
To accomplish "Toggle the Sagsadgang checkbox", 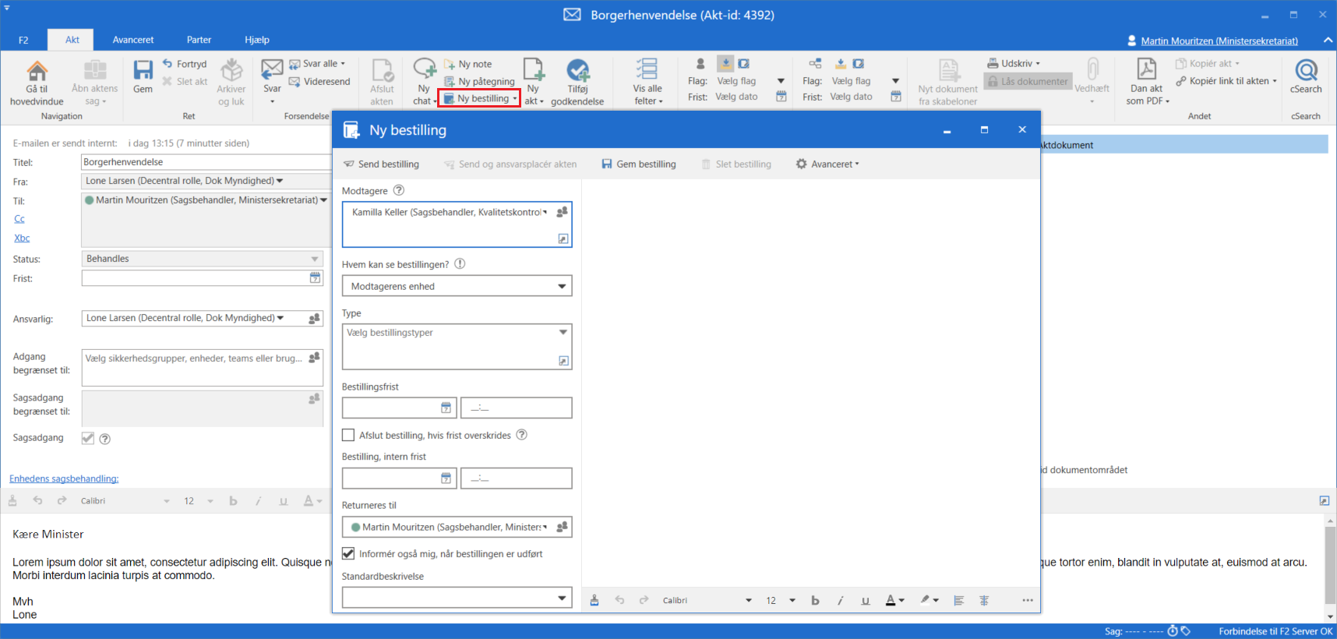I will [88, 438].
